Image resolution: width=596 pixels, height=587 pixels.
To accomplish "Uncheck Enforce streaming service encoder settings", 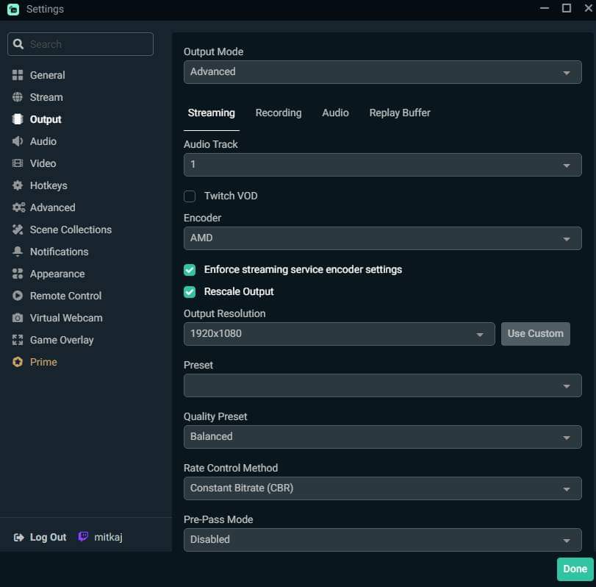I will (x=190, y=270).
